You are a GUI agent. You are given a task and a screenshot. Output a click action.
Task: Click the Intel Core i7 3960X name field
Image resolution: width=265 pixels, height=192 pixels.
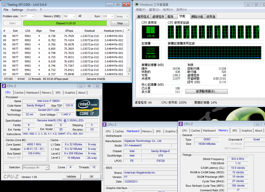tap(49, 101)
